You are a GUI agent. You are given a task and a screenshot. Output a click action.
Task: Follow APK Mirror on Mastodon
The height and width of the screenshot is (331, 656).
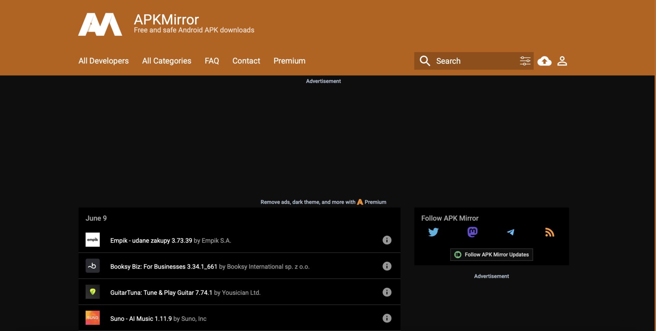click(472, 232)
